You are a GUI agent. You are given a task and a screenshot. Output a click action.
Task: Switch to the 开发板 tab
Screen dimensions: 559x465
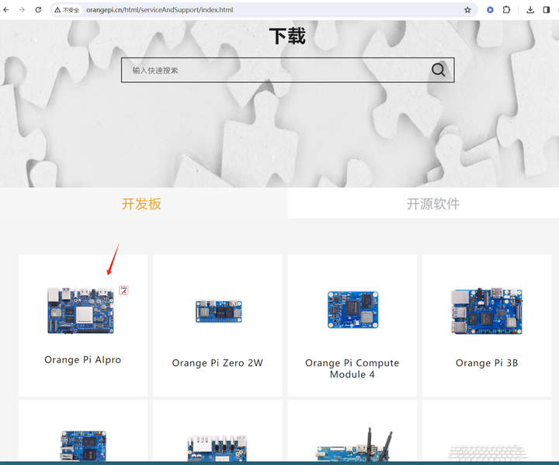[141, 203]
